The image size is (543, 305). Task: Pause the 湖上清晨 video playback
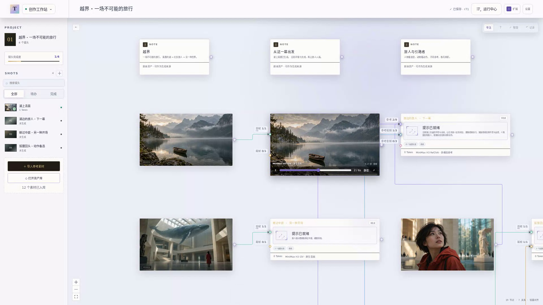pyautogui.click(x=275, y=170)
